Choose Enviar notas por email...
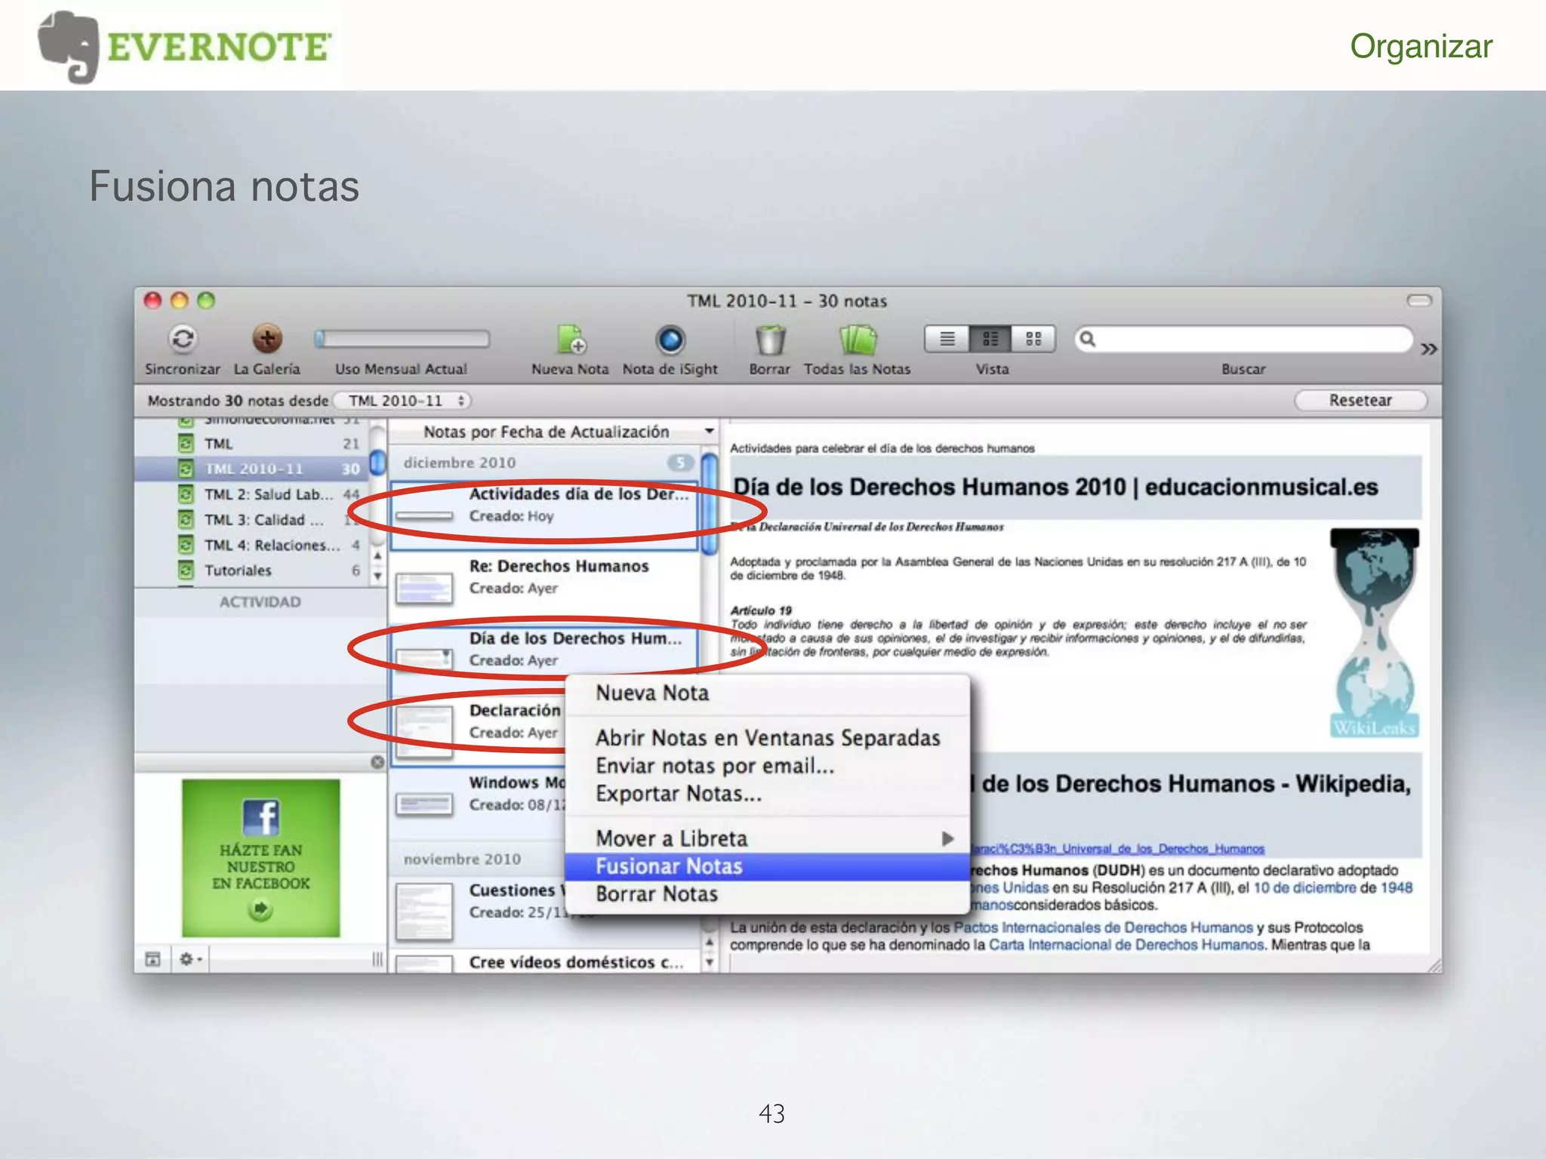 point(767,765)
